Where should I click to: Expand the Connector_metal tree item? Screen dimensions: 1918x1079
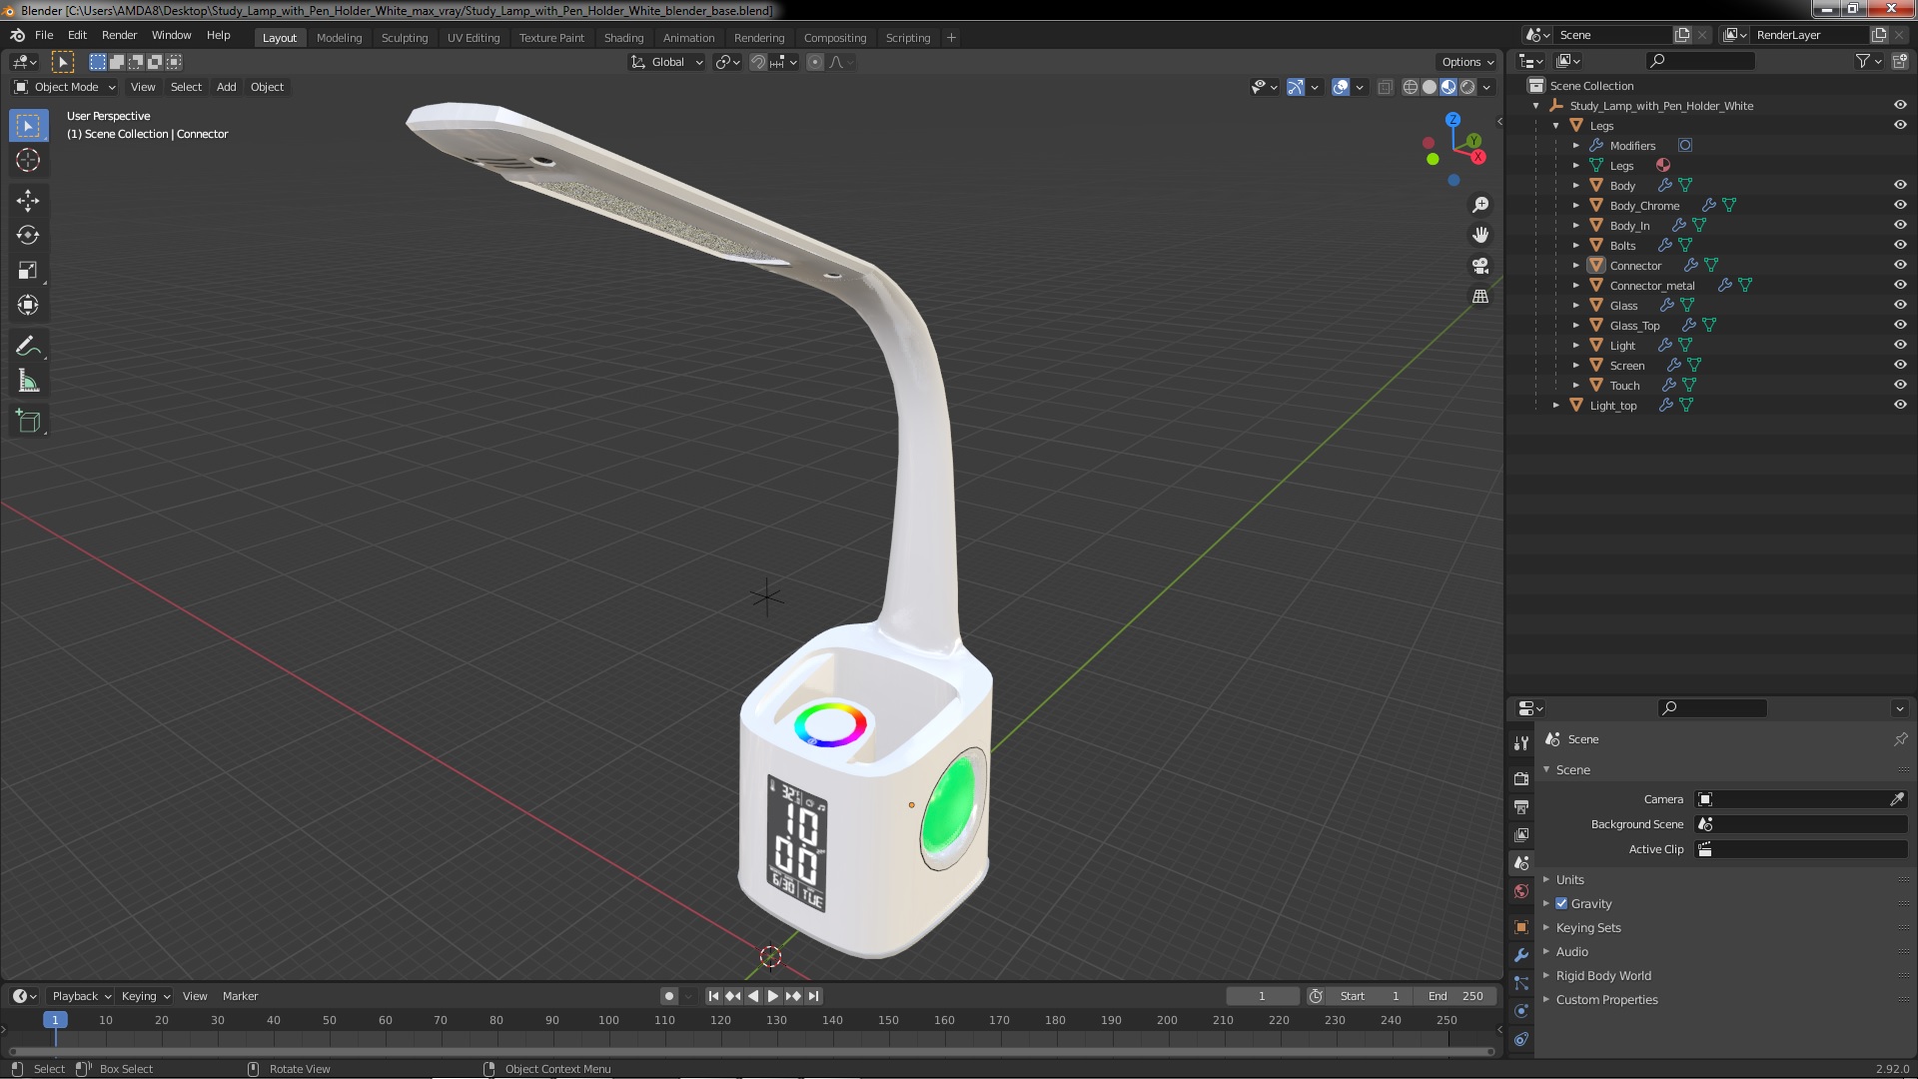1576,285
